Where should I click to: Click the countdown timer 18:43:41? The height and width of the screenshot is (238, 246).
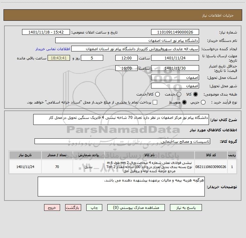(59, 58)
